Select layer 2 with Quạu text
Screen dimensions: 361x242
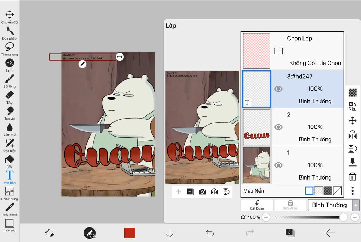tap(293, 127)
